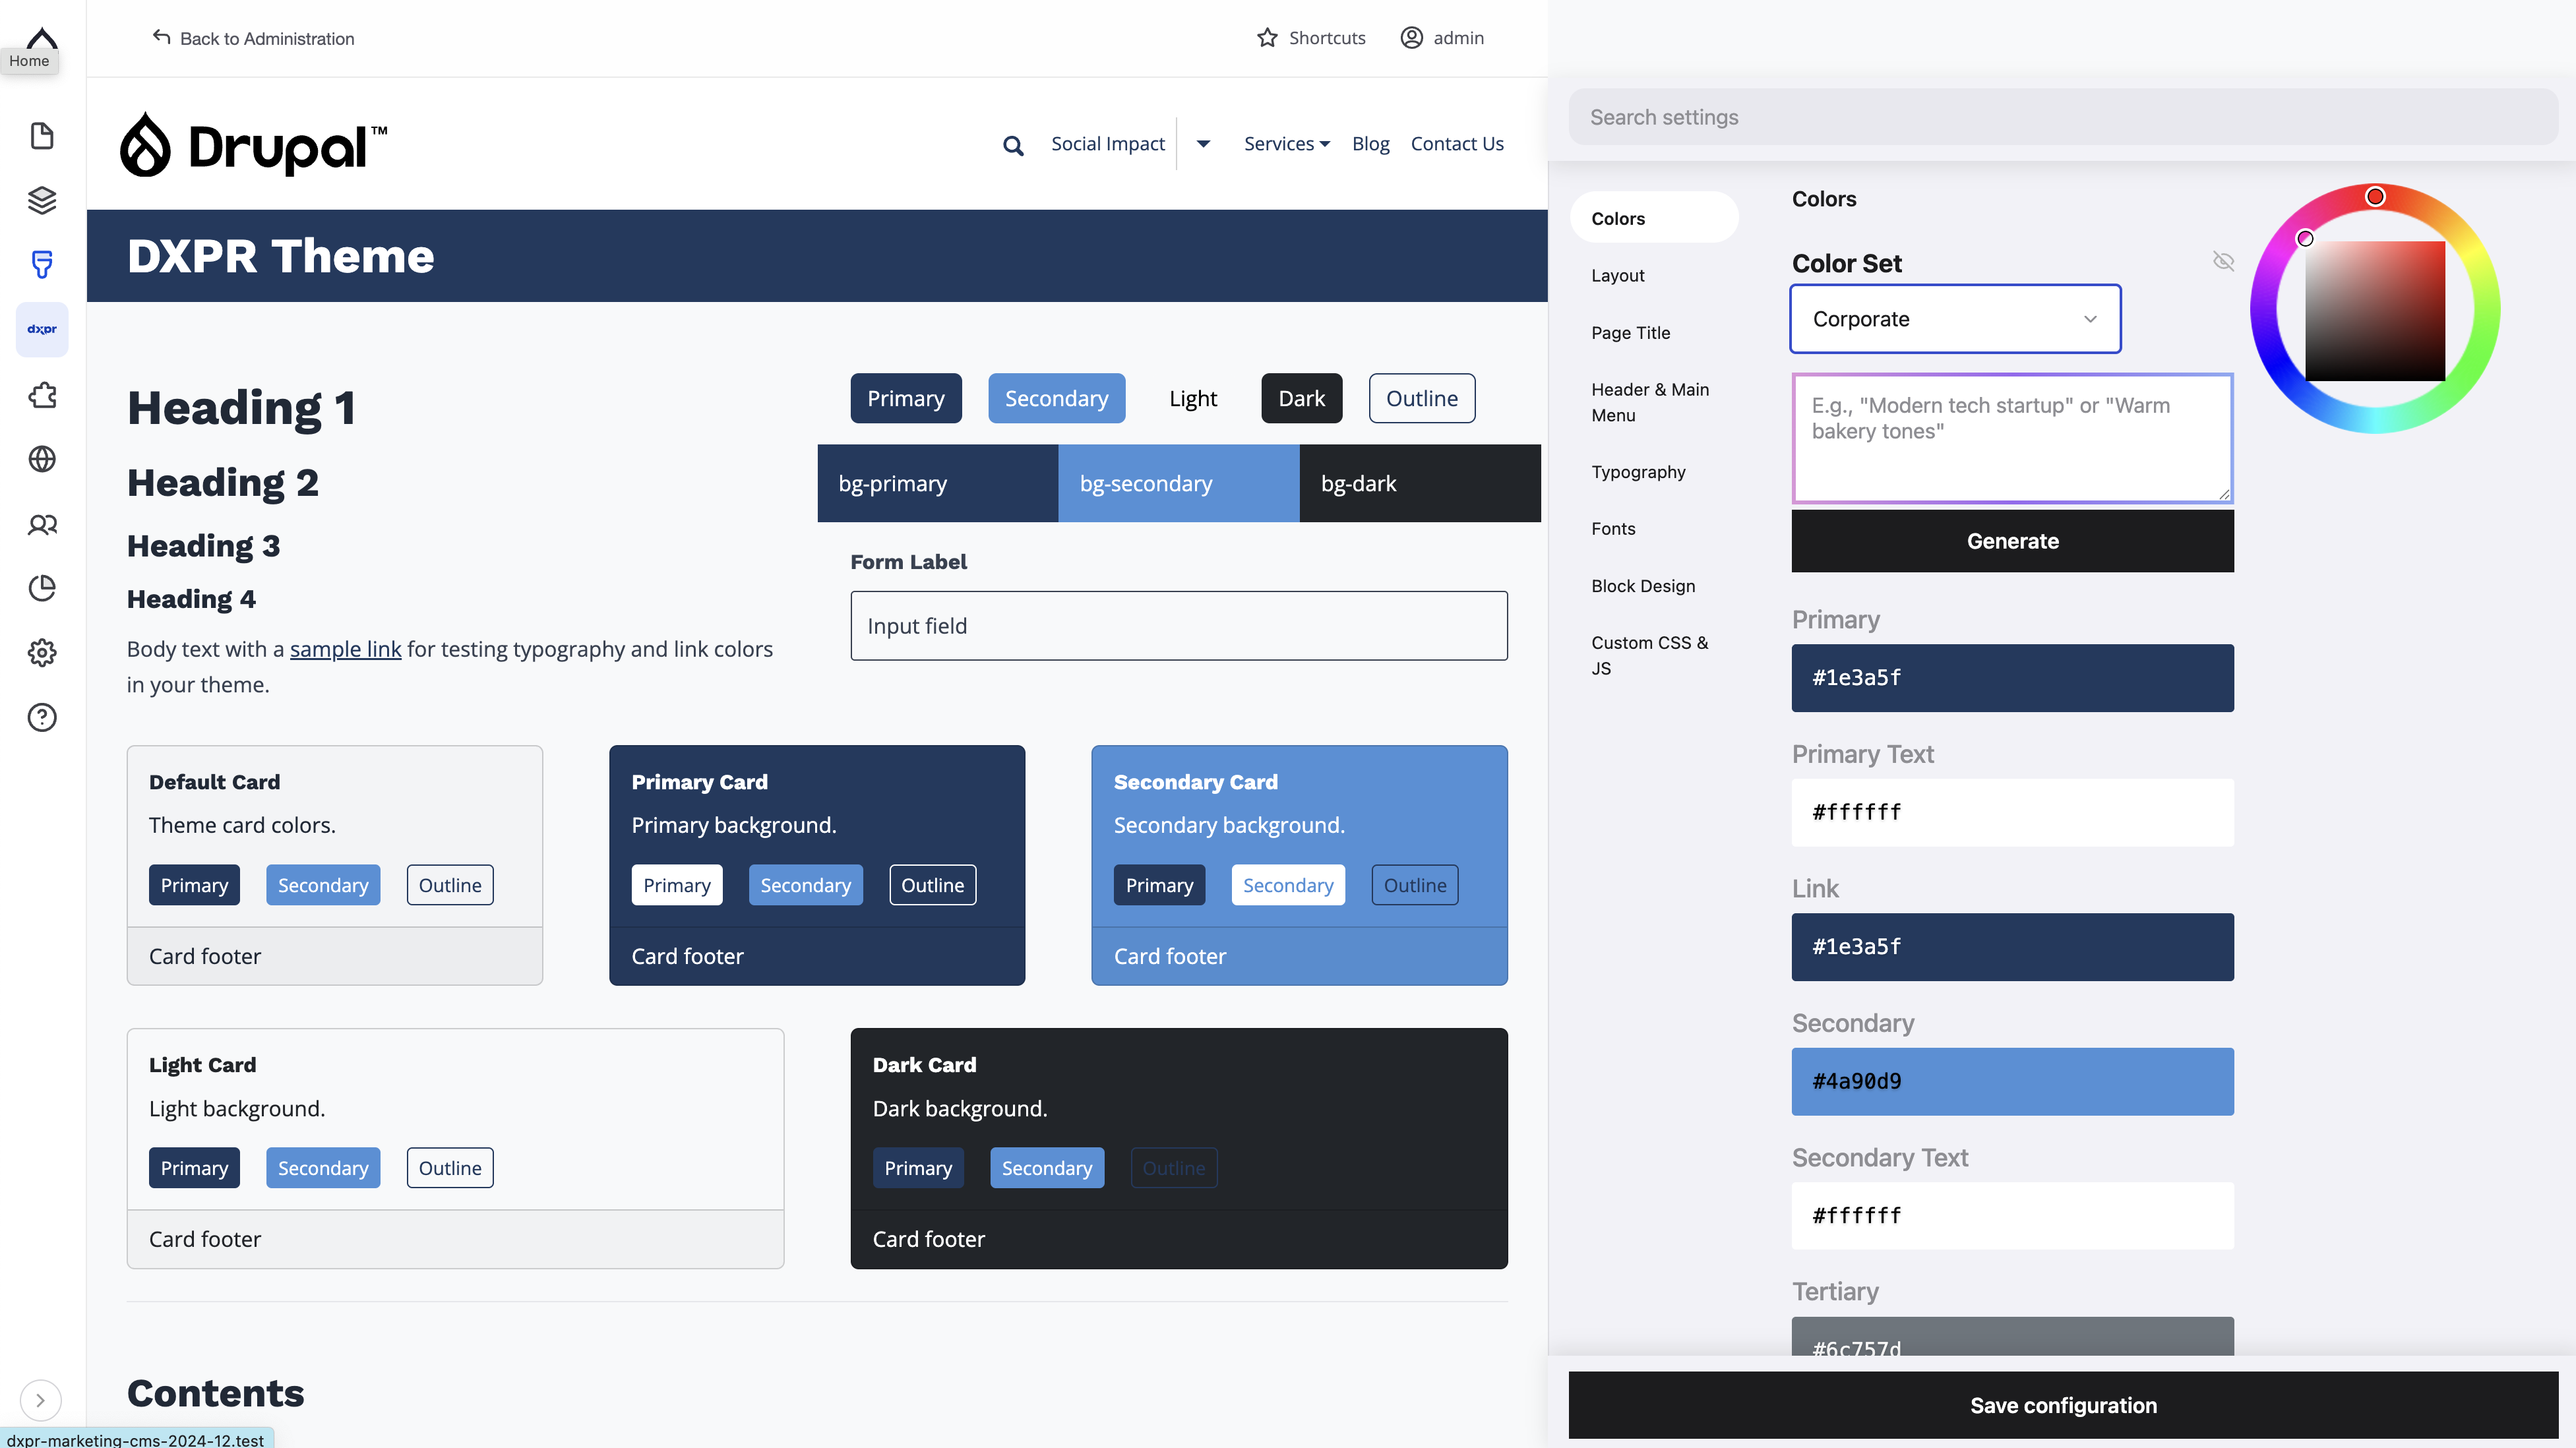This screenshot has height=1448, width=2576.
Task: Click Primary button in Light Card
Action: pos(194,1168)
